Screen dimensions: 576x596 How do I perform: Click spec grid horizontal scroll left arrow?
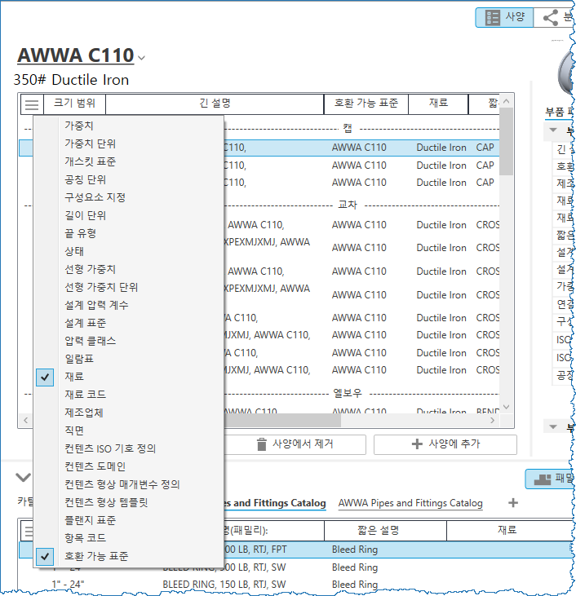[25, 421]
